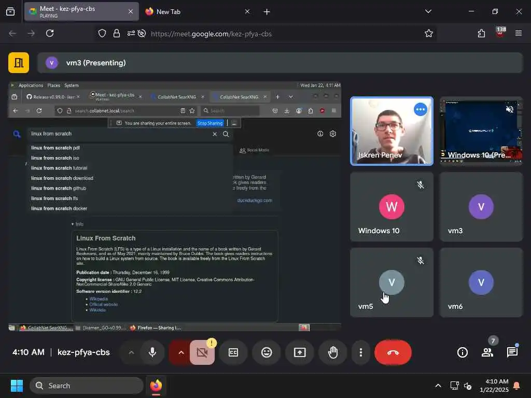Open Firefox View icon

click(x=10, y=11)
